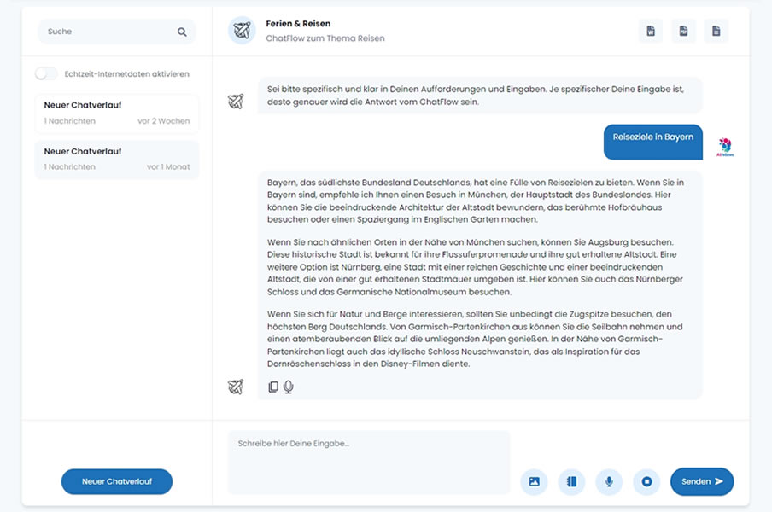Export chat as PDF file

[683, 32]
